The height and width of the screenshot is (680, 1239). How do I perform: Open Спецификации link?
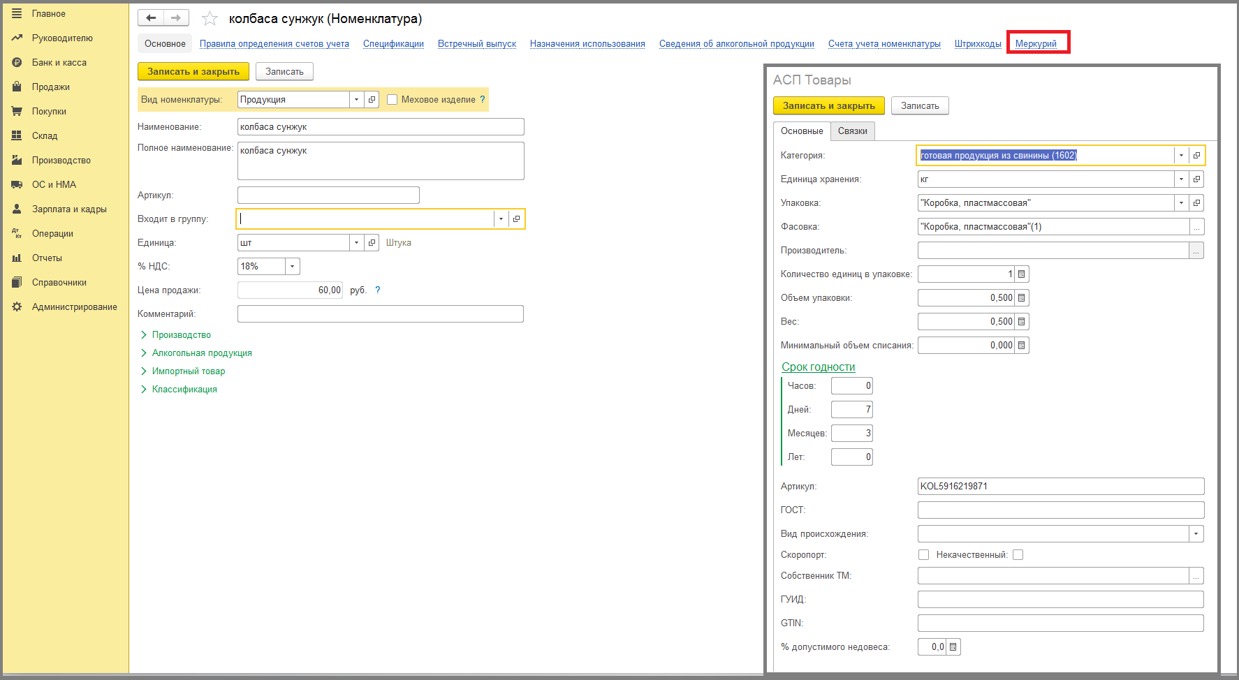pyautogui.click(x=393, y=43)
